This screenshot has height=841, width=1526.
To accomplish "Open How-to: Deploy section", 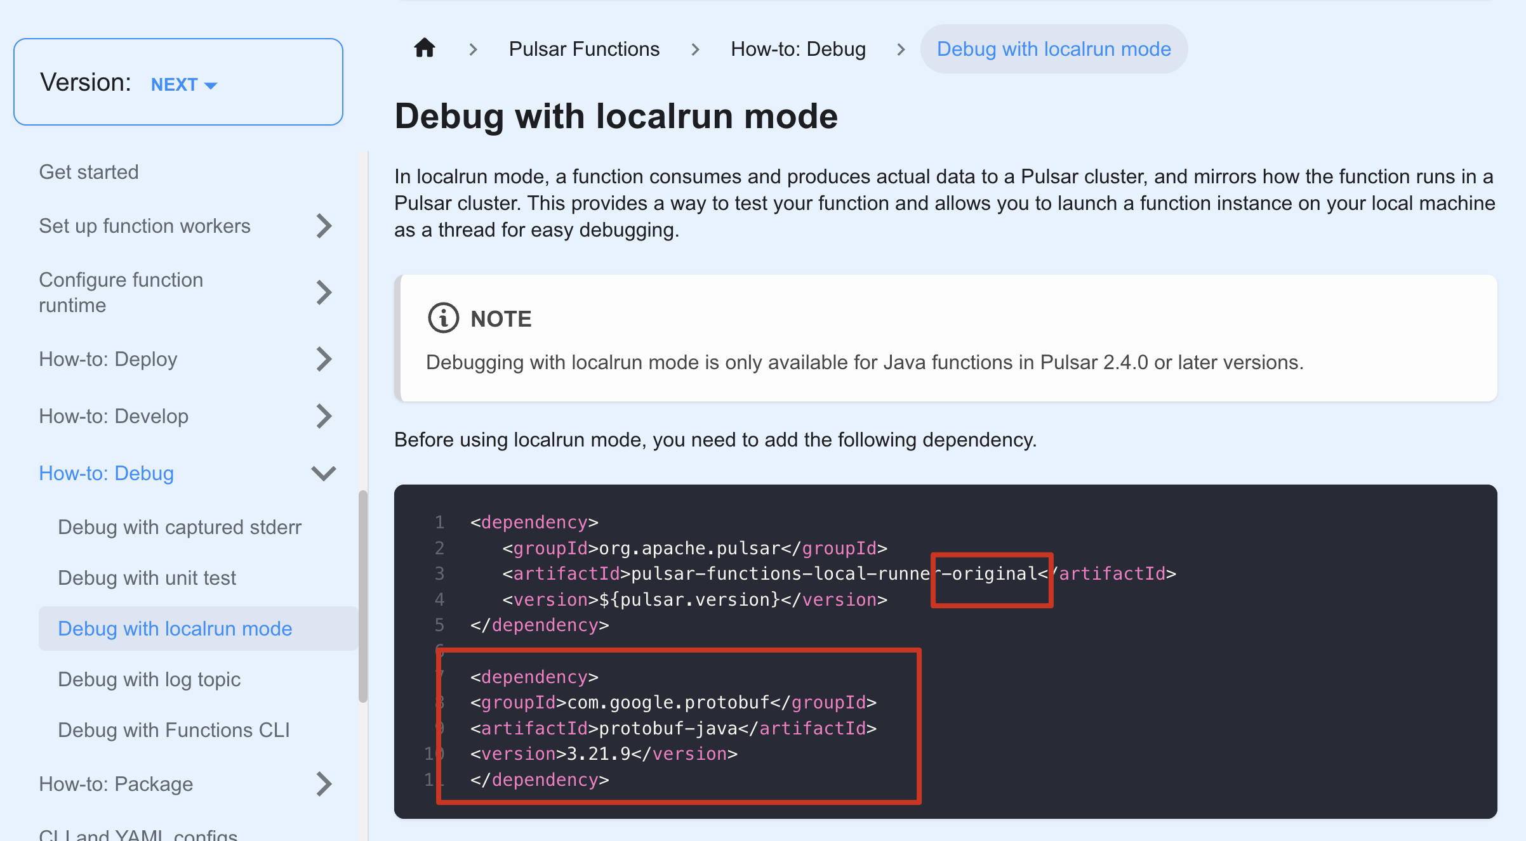I will pyautogui.click(x=108, y=359).
